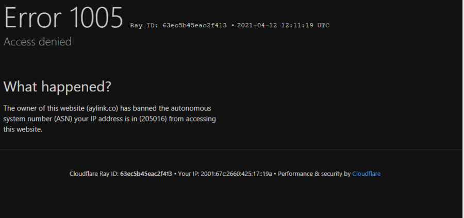Click the "Your IP:" label in the footer

click(x=189, y=174)
